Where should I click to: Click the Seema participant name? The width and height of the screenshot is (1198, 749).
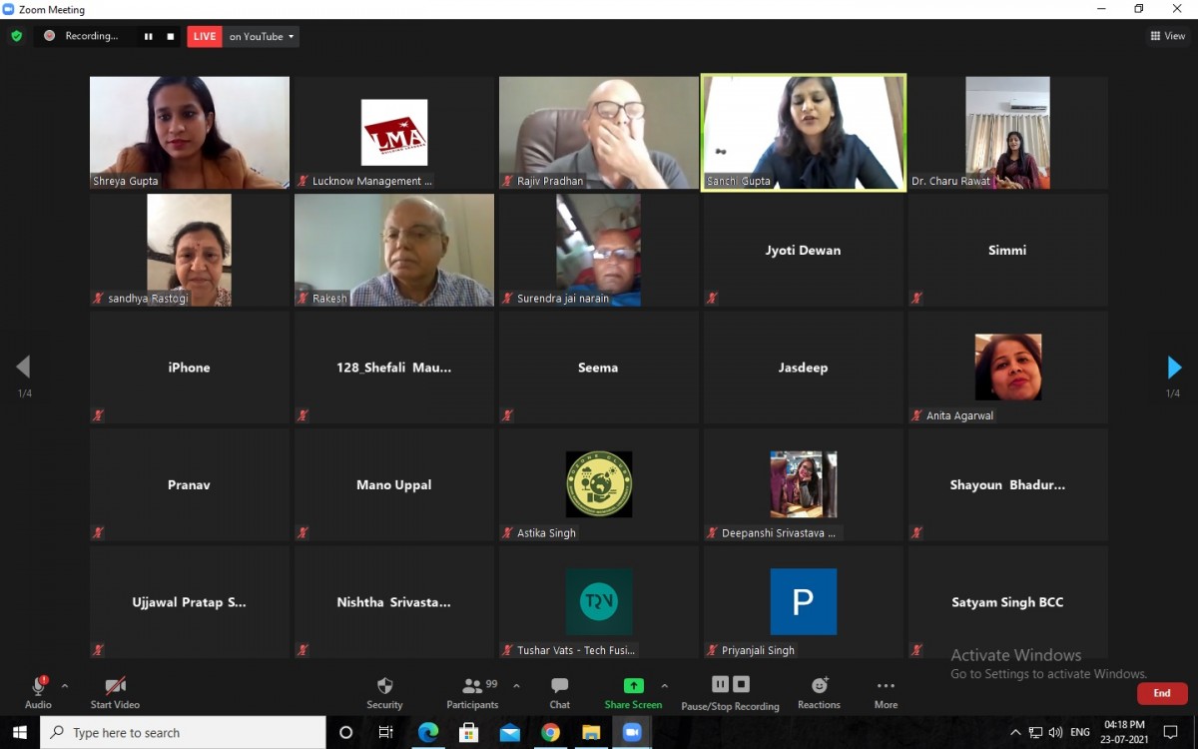(598, 368)
